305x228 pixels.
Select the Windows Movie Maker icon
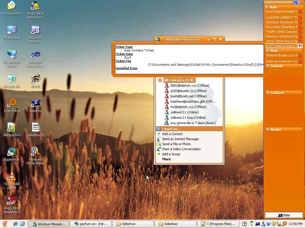[x=35, y=156]
